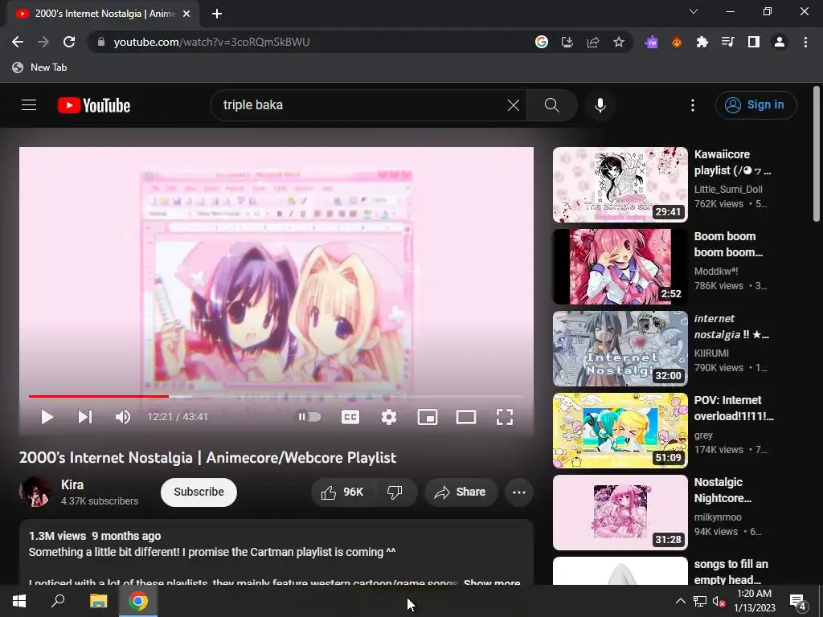
Task: Switch to theater mode
Action: pyautogui.click(x=466, y=417)
